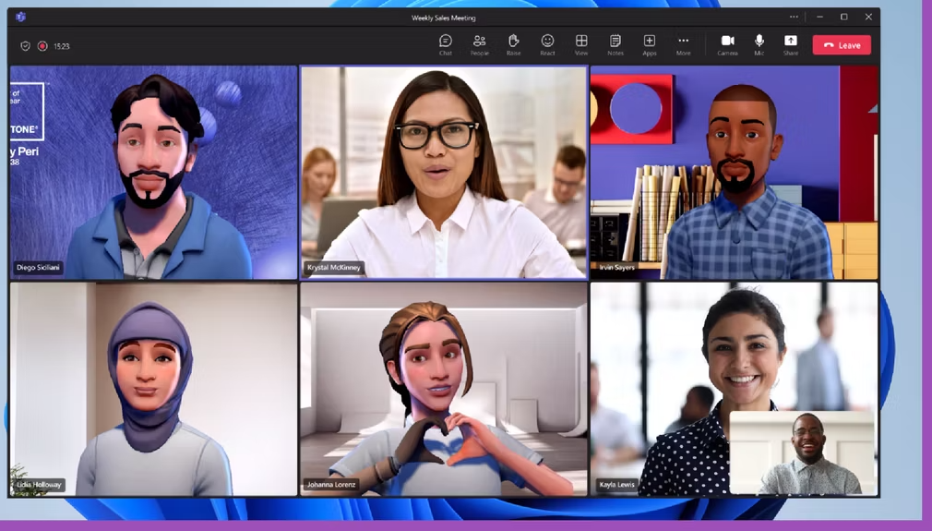
Task: Mute or unmute the Mic
Action: [x=759, y=44]
